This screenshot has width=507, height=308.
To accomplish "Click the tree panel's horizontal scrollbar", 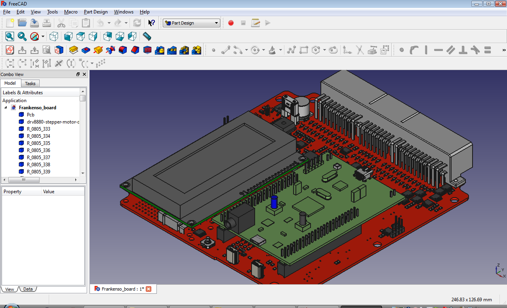I will coord(24,180).
